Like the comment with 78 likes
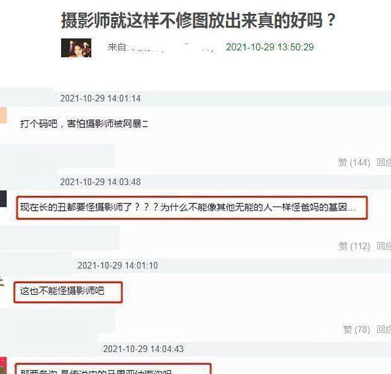The height and width of the screenshot is (374, 391). (x=356, y=330)
